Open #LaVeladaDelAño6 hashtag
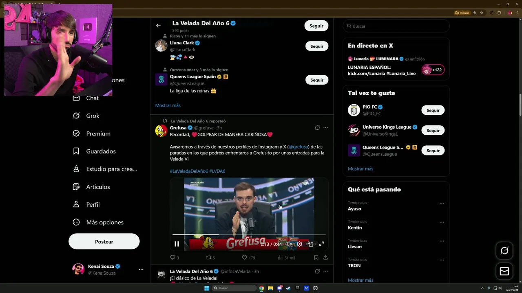 pos(189,171)
